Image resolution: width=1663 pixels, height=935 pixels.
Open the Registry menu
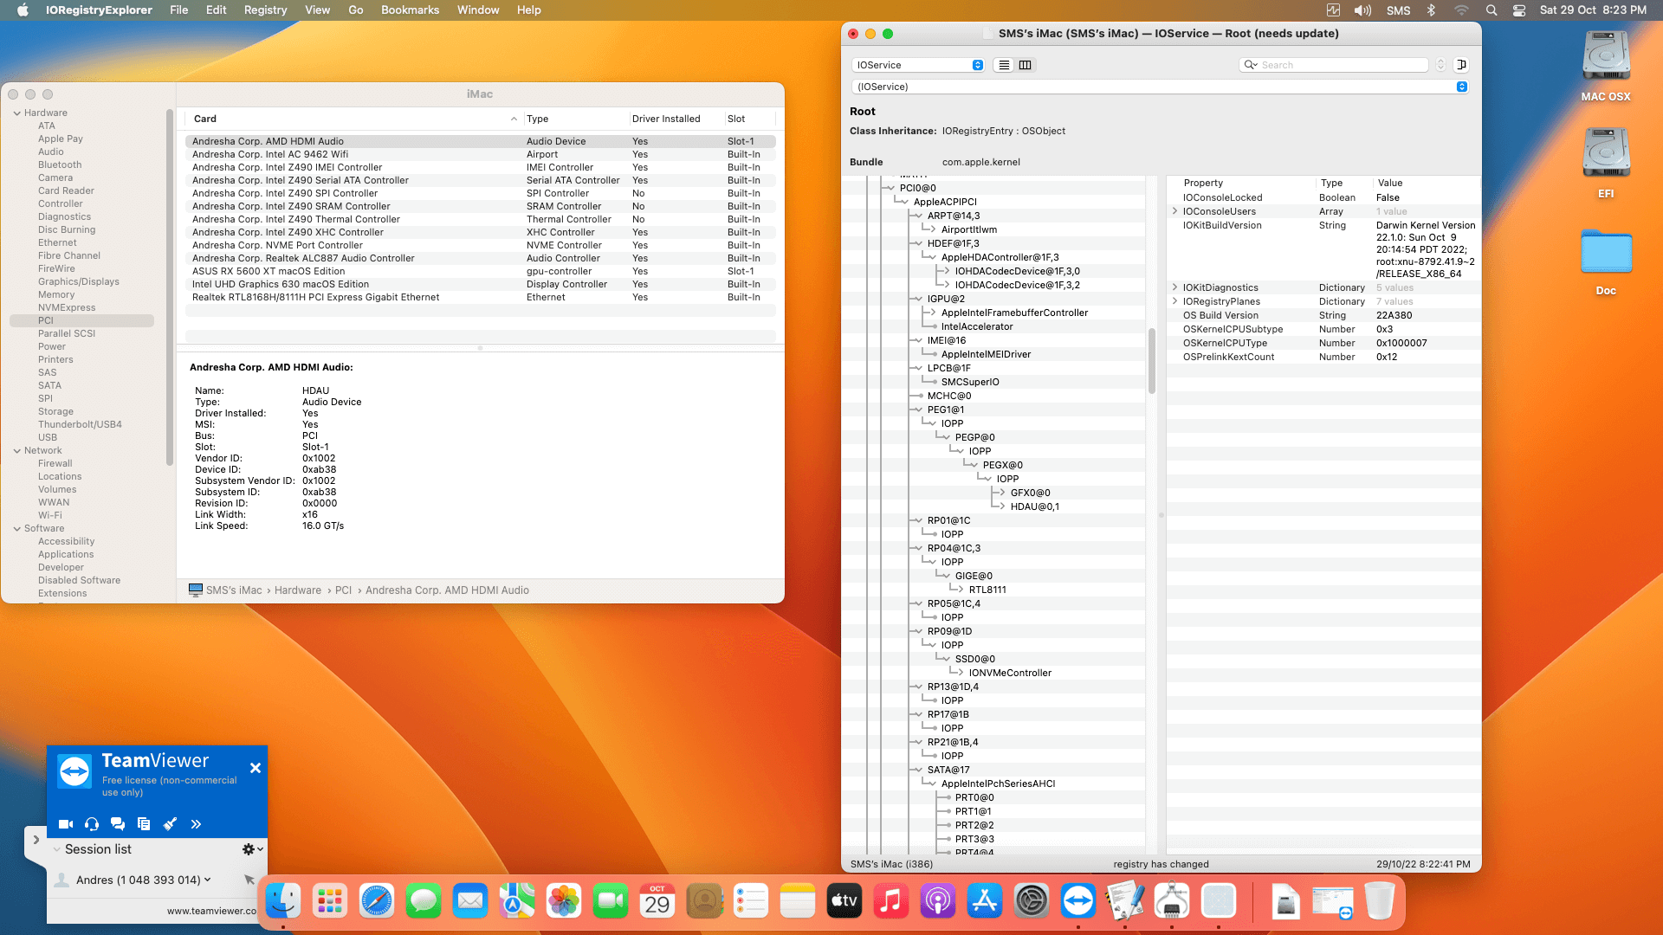pos(265,10)
